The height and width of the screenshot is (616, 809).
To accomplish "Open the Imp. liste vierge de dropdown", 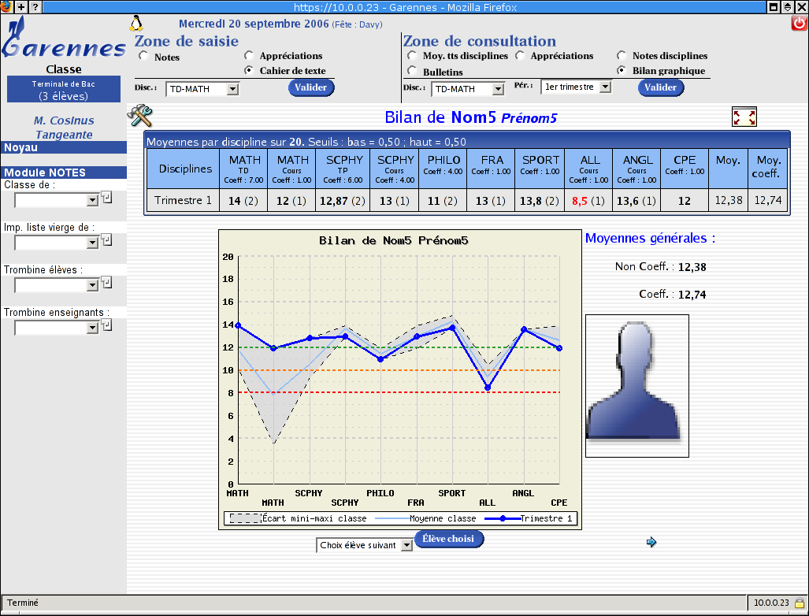I will tap(57, 243).
